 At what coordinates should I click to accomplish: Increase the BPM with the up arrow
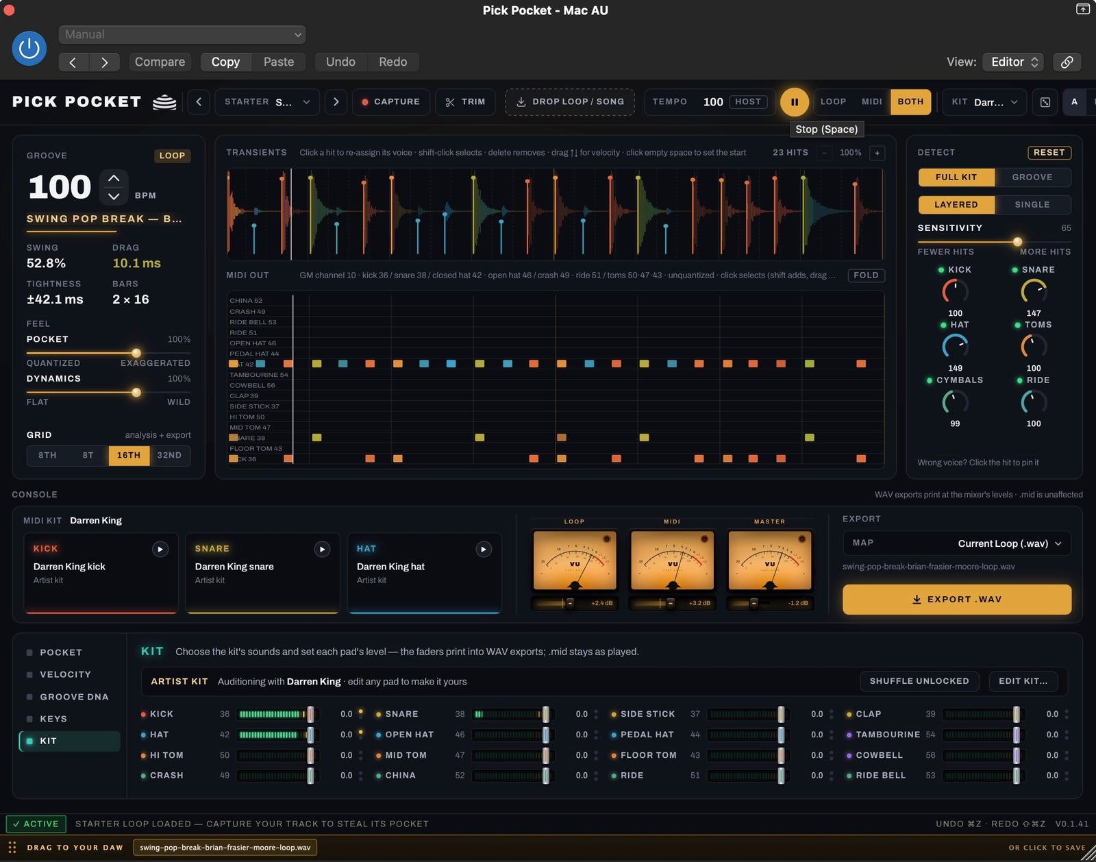[114, 178]
